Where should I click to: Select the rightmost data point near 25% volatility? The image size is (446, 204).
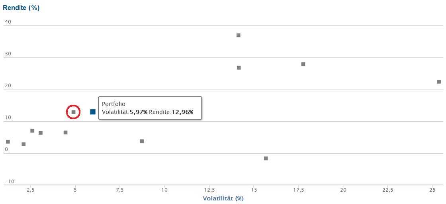point(439,82)
